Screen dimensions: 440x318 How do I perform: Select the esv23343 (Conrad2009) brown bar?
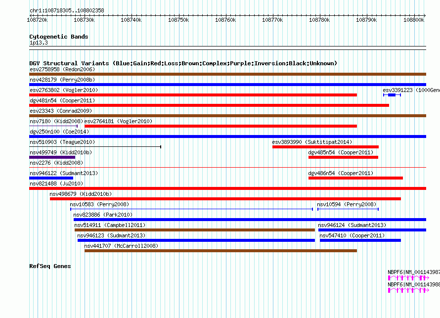[227, 116]
